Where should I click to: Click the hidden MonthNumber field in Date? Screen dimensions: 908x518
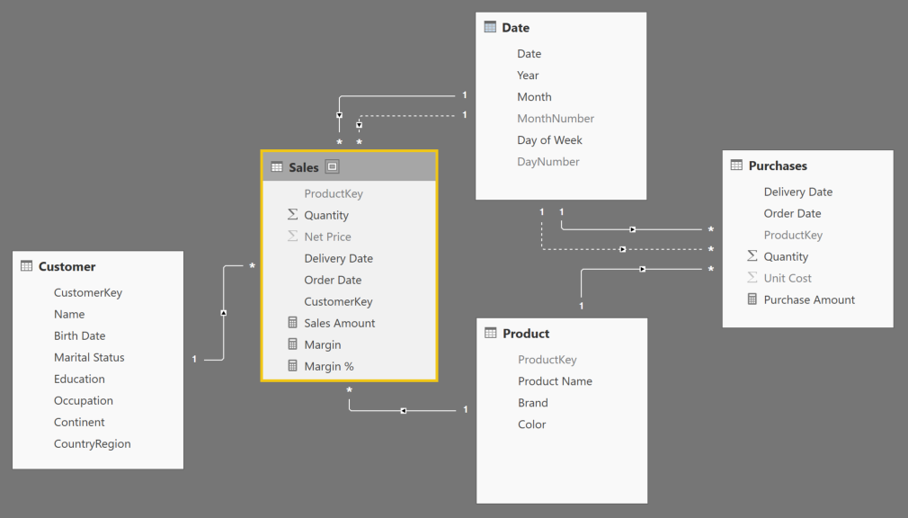[556, 118]
